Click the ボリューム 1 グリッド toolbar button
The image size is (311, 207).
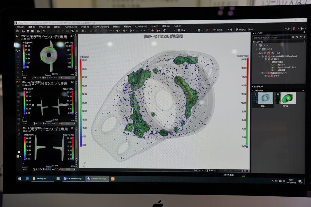(x=244, y=29)
